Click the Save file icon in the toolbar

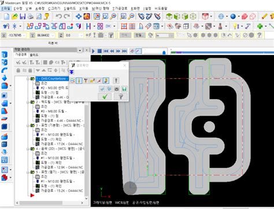23,16
